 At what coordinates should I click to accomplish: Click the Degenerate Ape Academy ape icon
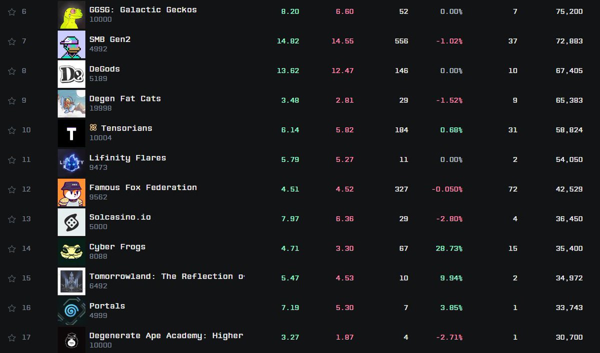point(71,340)
